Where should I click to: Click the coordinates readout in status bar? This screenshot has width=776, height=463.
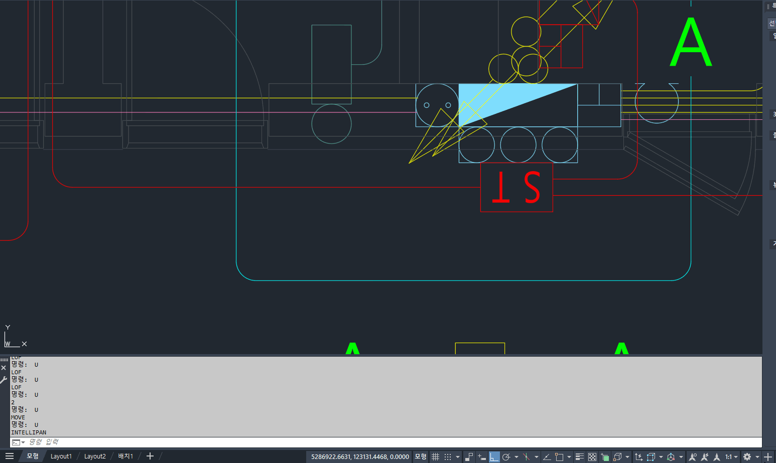pyautogui.click(x=360, y=456)
